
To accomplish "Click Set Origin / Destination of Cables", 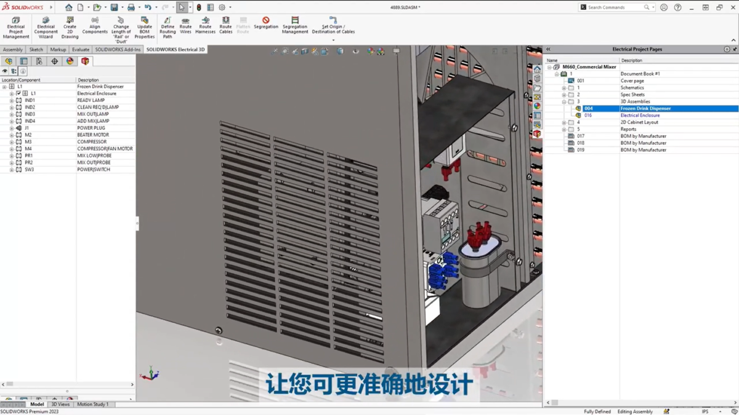I will pyautogui.click(x=333, y=26).
